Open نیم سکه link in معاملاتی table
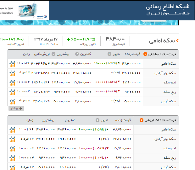Viewport: 195px width, 170px height. point(170,82)
